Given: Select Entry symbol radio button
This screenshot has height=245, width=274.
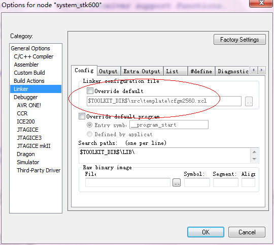Looking at the screenshot, I should coord(89,125).
